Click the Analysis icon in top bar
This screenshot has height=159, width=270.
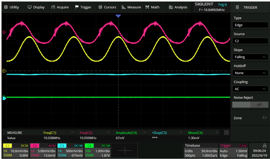click(x=171, y=7)
